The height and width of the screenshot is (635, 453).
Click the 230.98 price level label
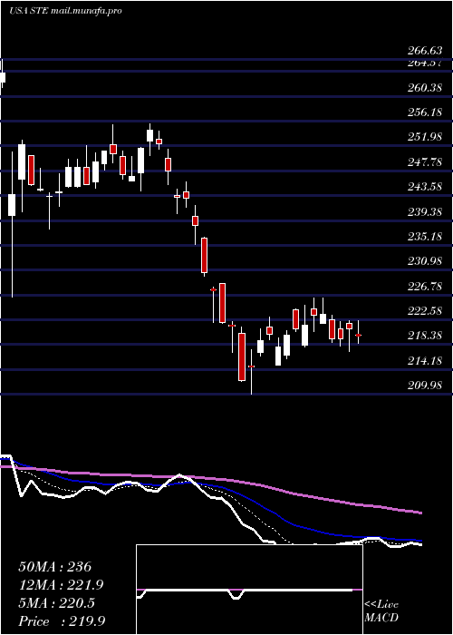424,261
